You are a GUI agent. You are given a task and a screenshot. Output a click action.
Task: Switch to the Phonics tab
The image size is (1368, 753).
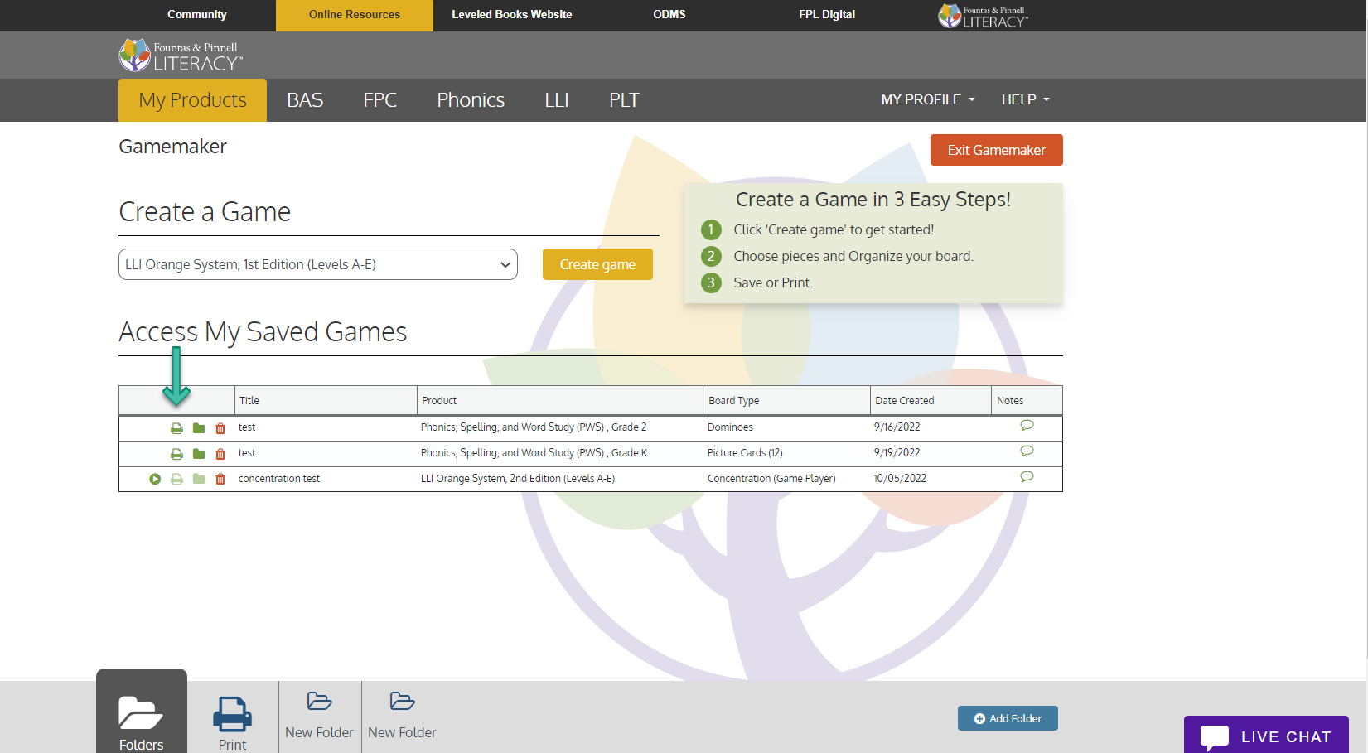471,99
